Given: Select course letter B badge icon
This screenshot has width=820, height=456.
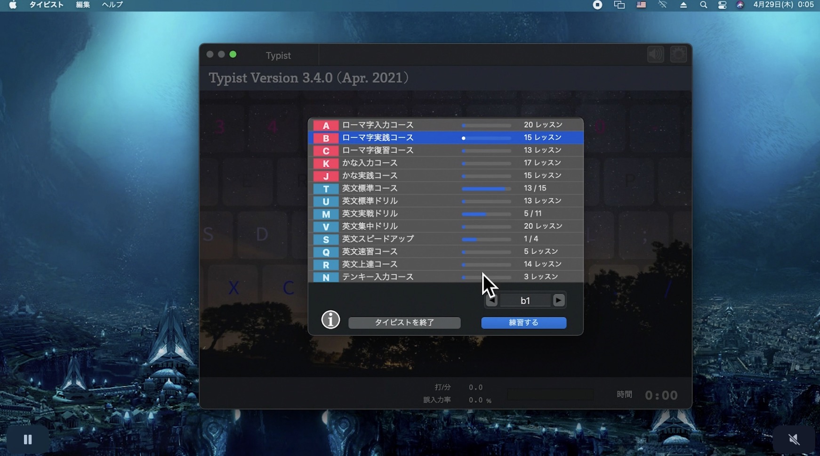Looking at the screenshot, I should [x=326, y=138].
